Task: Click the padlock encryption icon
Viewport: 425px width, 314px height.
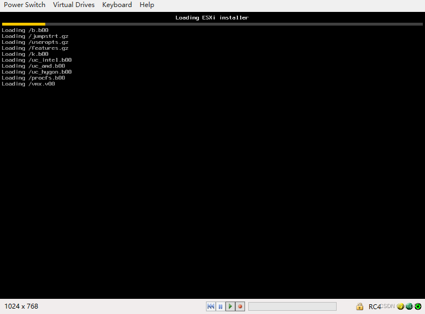Action: [x=360, y=306]
